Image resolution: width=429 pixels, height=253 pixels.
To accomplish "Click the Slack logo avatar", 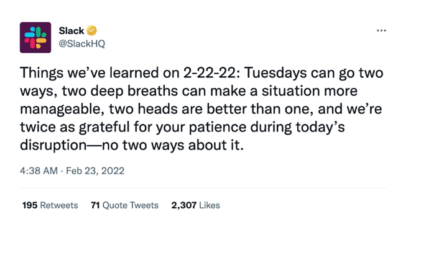I will tap(35, 37).
